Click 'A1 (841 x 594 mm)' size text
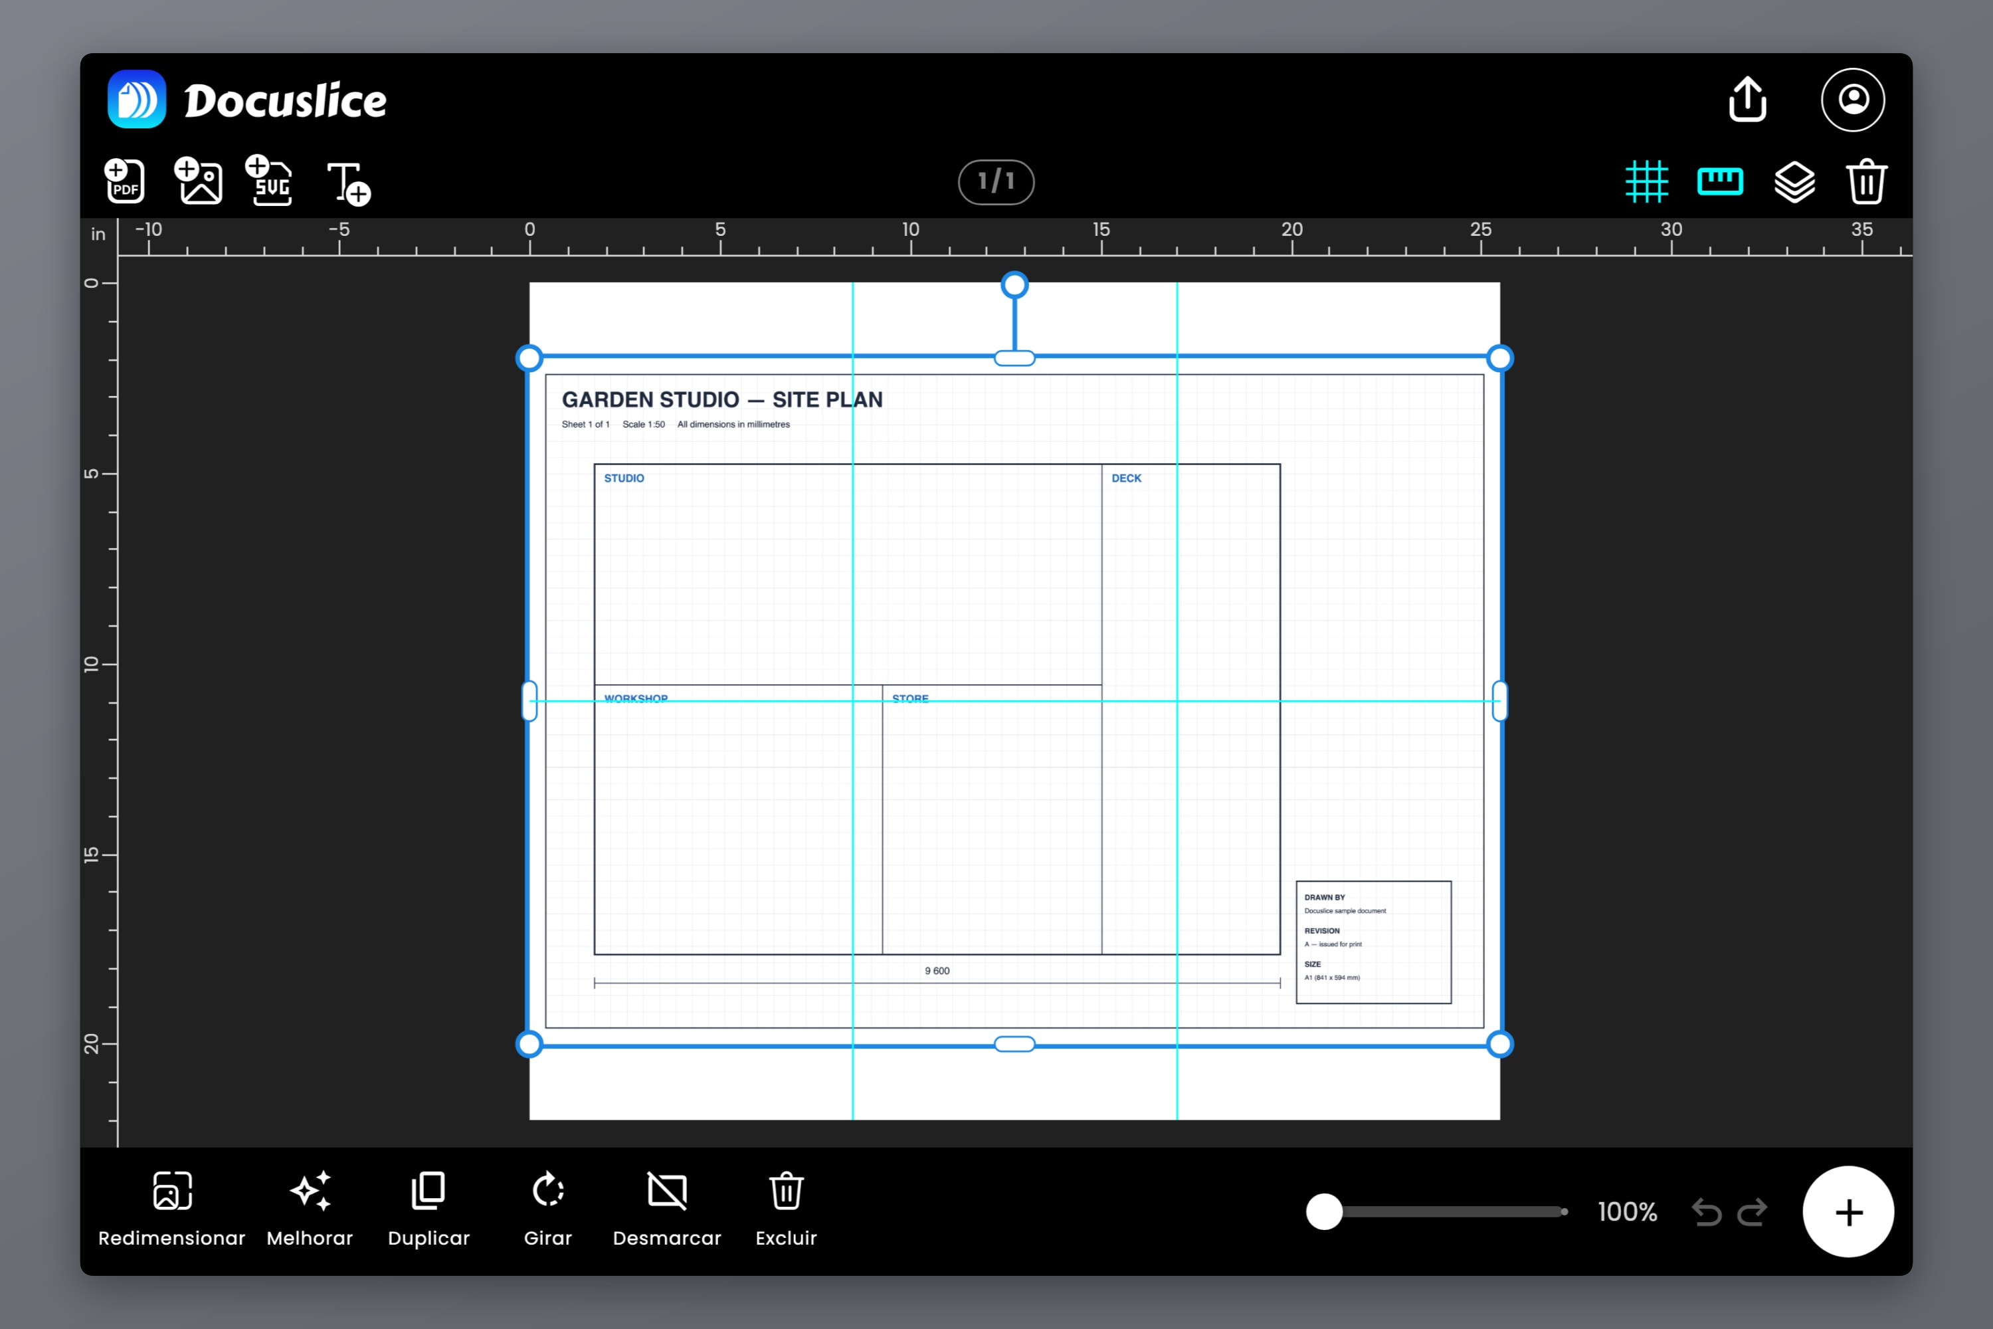This screenshot has height=1329, width=1993. (1332, 977)
